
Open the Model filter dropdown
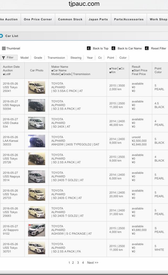click(24, 58)
